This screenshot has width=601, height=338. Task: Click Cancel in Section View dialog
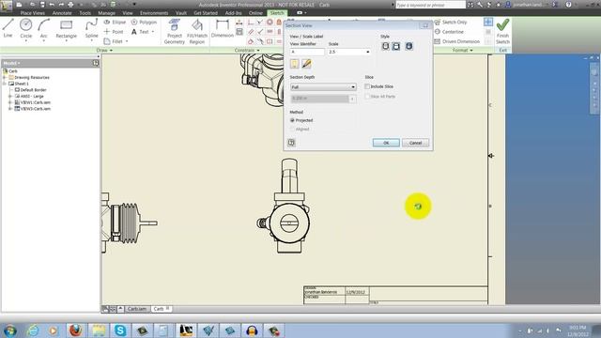coord(415,143)
